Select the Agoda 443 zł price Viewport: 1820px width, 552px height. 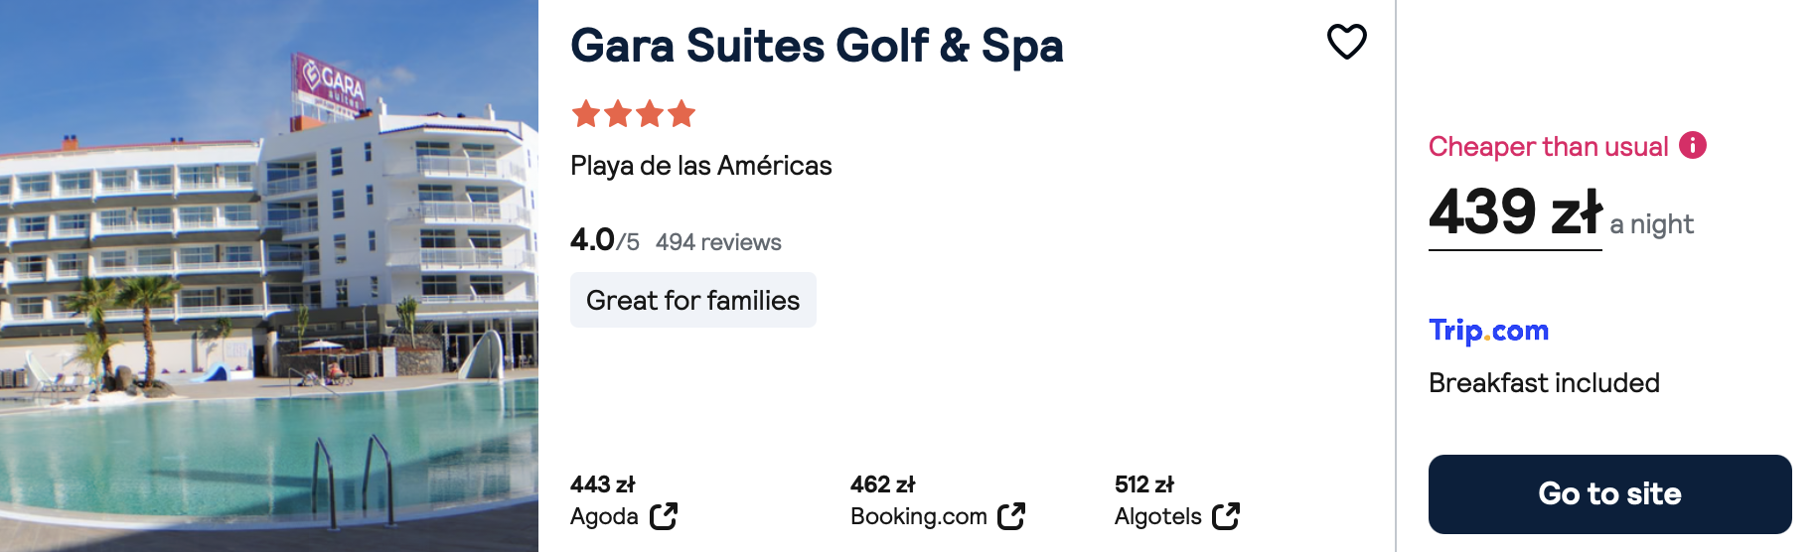[x=602, y=484]
